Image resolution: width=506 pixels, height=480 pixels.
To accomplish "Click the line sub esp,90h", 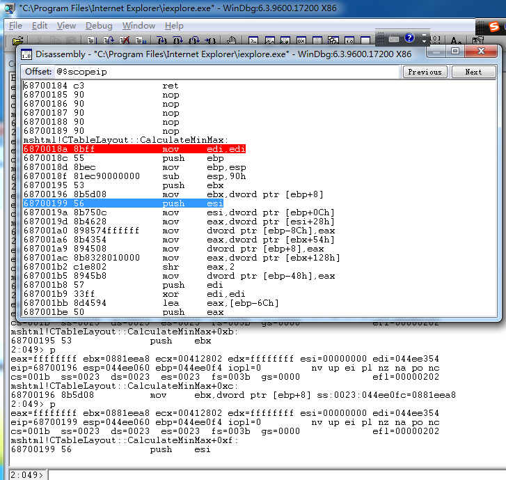I will [134, 176].
